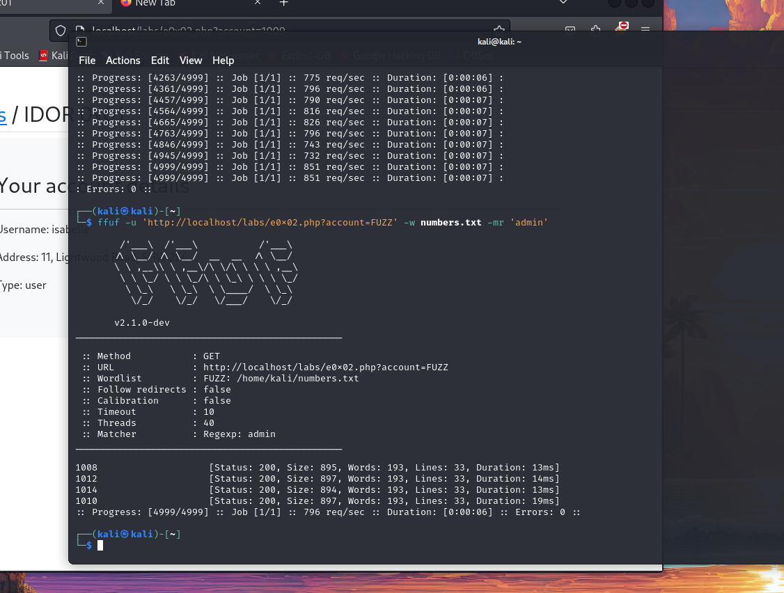The height and width of the screenshot is (593, 784).
Task: Open the View menu in terminal
Action: (x=191, y=61)
